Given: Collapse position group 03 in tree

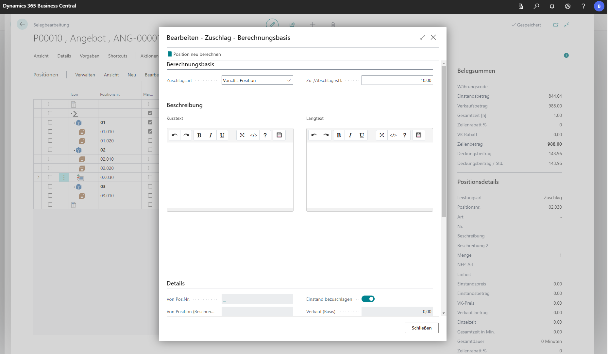Looking at the screenshot, I should point(75,187).
